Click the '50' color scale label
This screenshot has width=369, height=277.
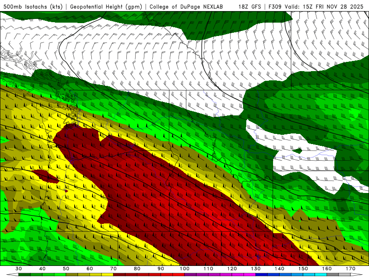click(66, 269)
